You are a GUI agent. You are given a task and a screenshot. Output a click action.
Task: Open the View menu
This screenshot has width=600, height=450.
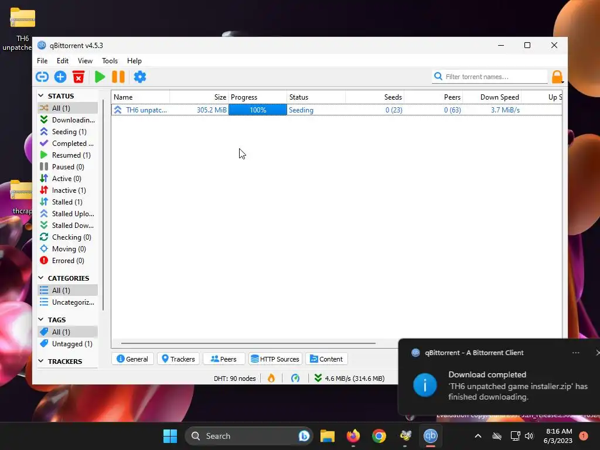point(85,61)
